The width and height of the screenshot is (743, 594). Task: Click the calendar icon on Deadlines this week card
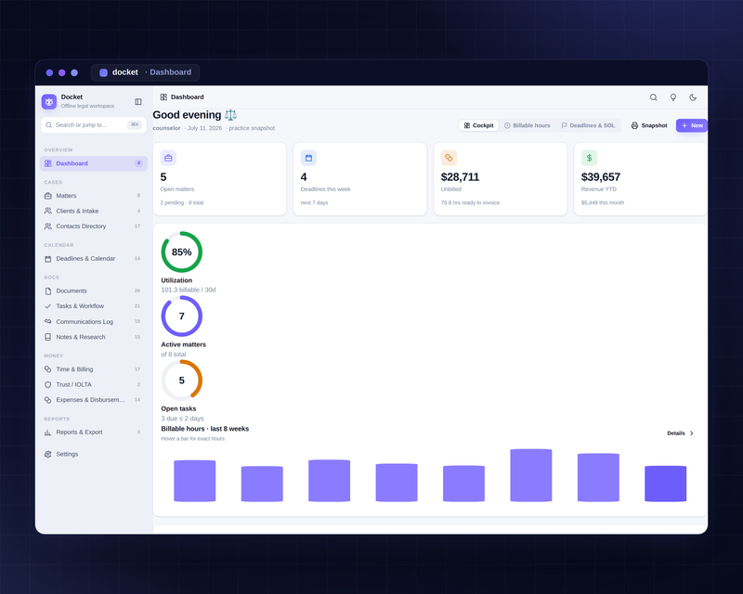pyautogui.click(x=308, y=158)
